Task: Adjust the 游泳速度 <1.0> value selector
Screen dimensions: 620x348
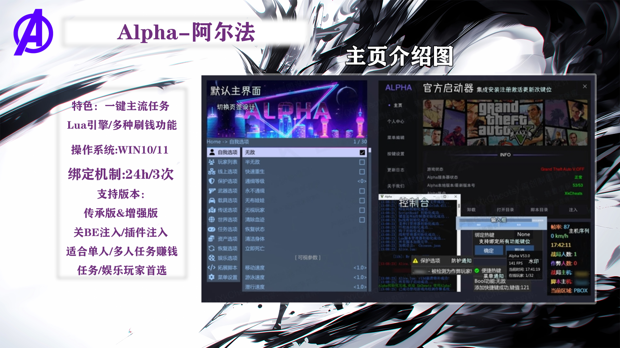Action: [x=360, y=277]
